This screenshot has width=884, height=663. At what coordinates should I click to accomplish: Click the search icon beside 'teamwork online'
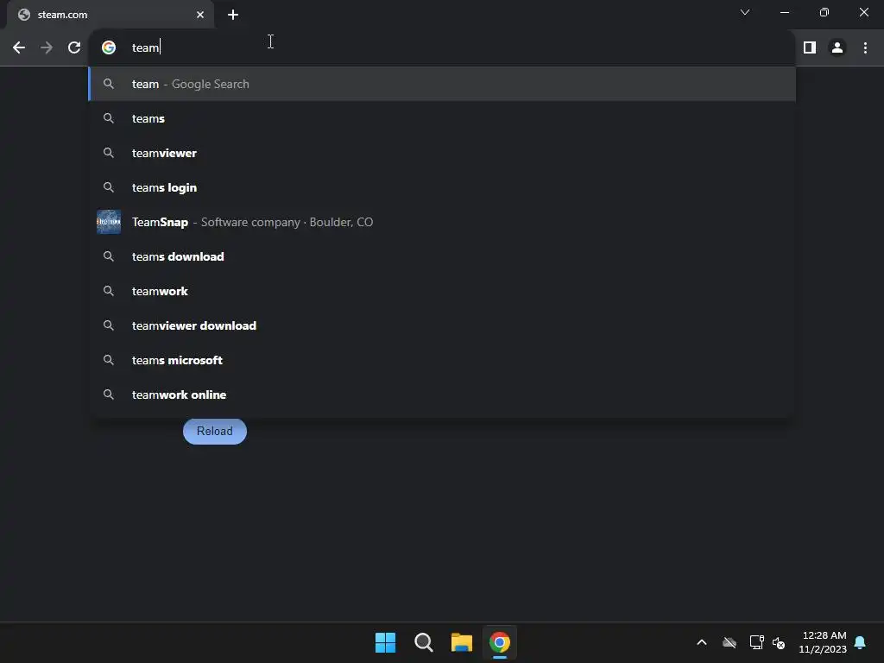pos(109,395)
